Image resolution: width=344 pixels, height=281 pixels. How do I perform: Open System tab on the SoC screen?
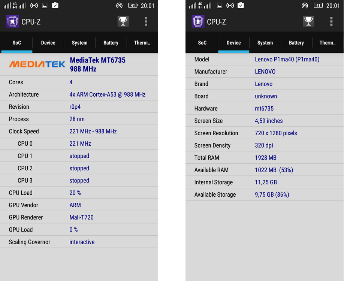80,43
